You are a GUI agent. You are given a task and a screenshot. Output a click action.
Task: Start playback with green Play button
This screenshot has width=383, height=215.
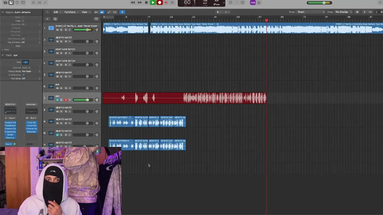(x=153, y=3)
